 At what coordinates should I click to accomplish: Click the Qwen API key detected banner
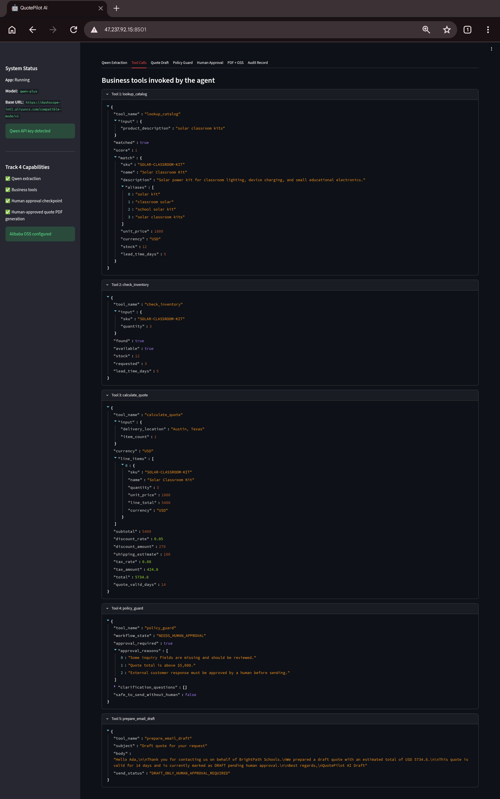[x=40, y=131]
